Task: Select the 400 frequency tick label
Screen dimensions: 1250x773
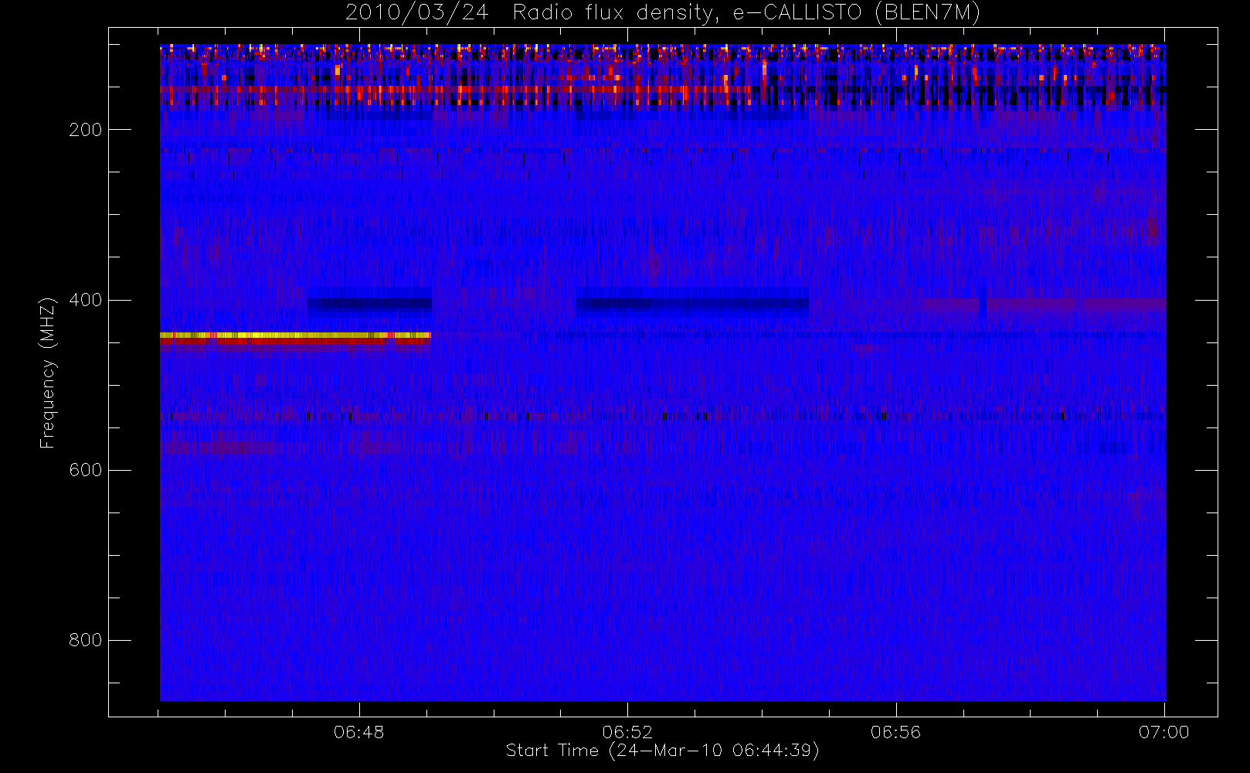Action: coord(86,300)
